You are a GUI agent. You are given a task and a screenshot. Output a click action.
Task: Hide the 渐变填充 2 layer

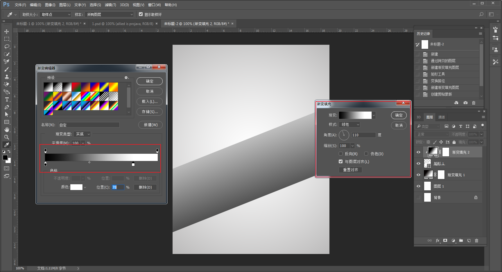[x=418, y=152]
